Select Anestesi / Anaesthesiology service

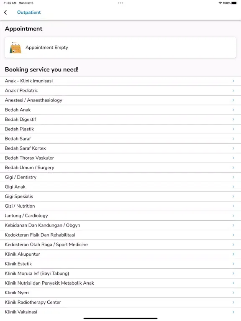(x=120, y=100)
